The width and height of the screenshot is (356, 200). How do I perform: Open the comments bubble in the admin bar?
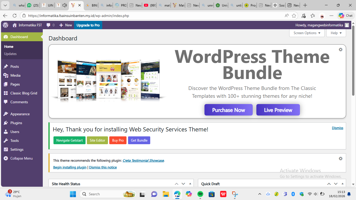pyautogui.click(x=51, y=25)
